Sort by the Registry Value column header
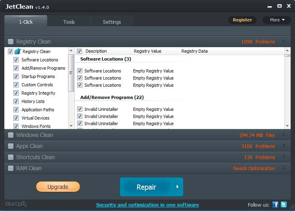295x211 pixels. pyautogui.click(x=147, y=51)
